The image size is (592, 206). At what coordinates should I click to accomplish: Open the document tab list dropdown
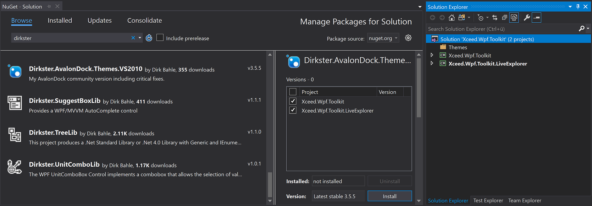420,7
